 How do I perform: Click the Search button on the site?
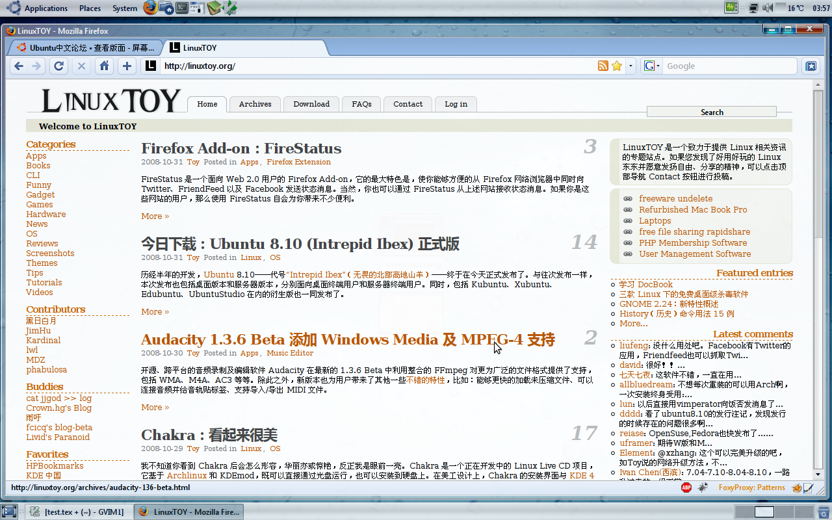712,112
